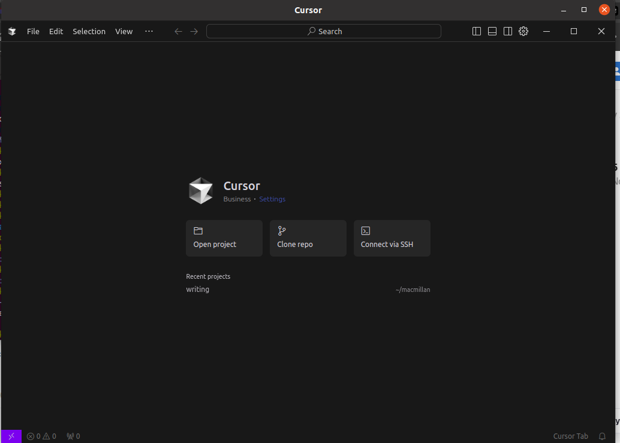This screenshot has height=443, width=620.
Task: Expand the three-dots overflow menu
Action: [x=149, y=31]
